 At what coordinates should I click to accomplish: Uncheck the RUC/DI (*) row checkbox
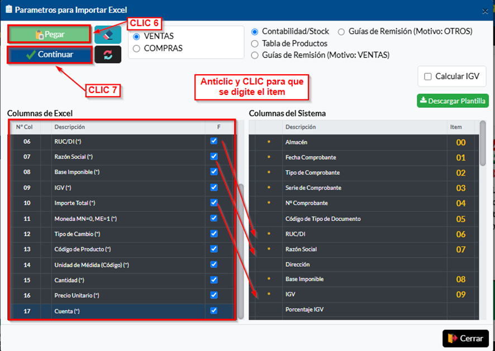pos(214,141)
